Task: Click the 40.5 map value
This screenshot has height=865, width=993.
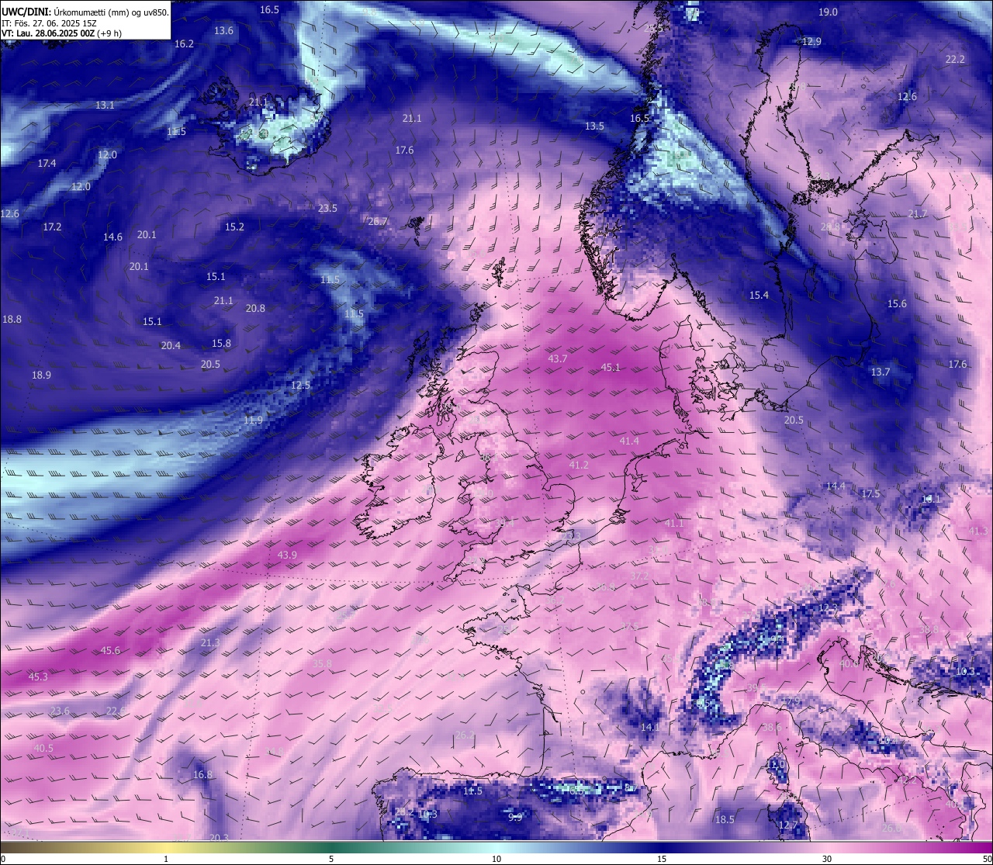Action: [43, 749]
